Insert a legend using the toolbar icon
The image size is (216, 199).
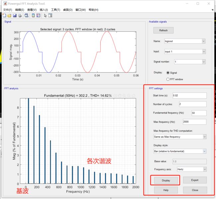point(38,15)
